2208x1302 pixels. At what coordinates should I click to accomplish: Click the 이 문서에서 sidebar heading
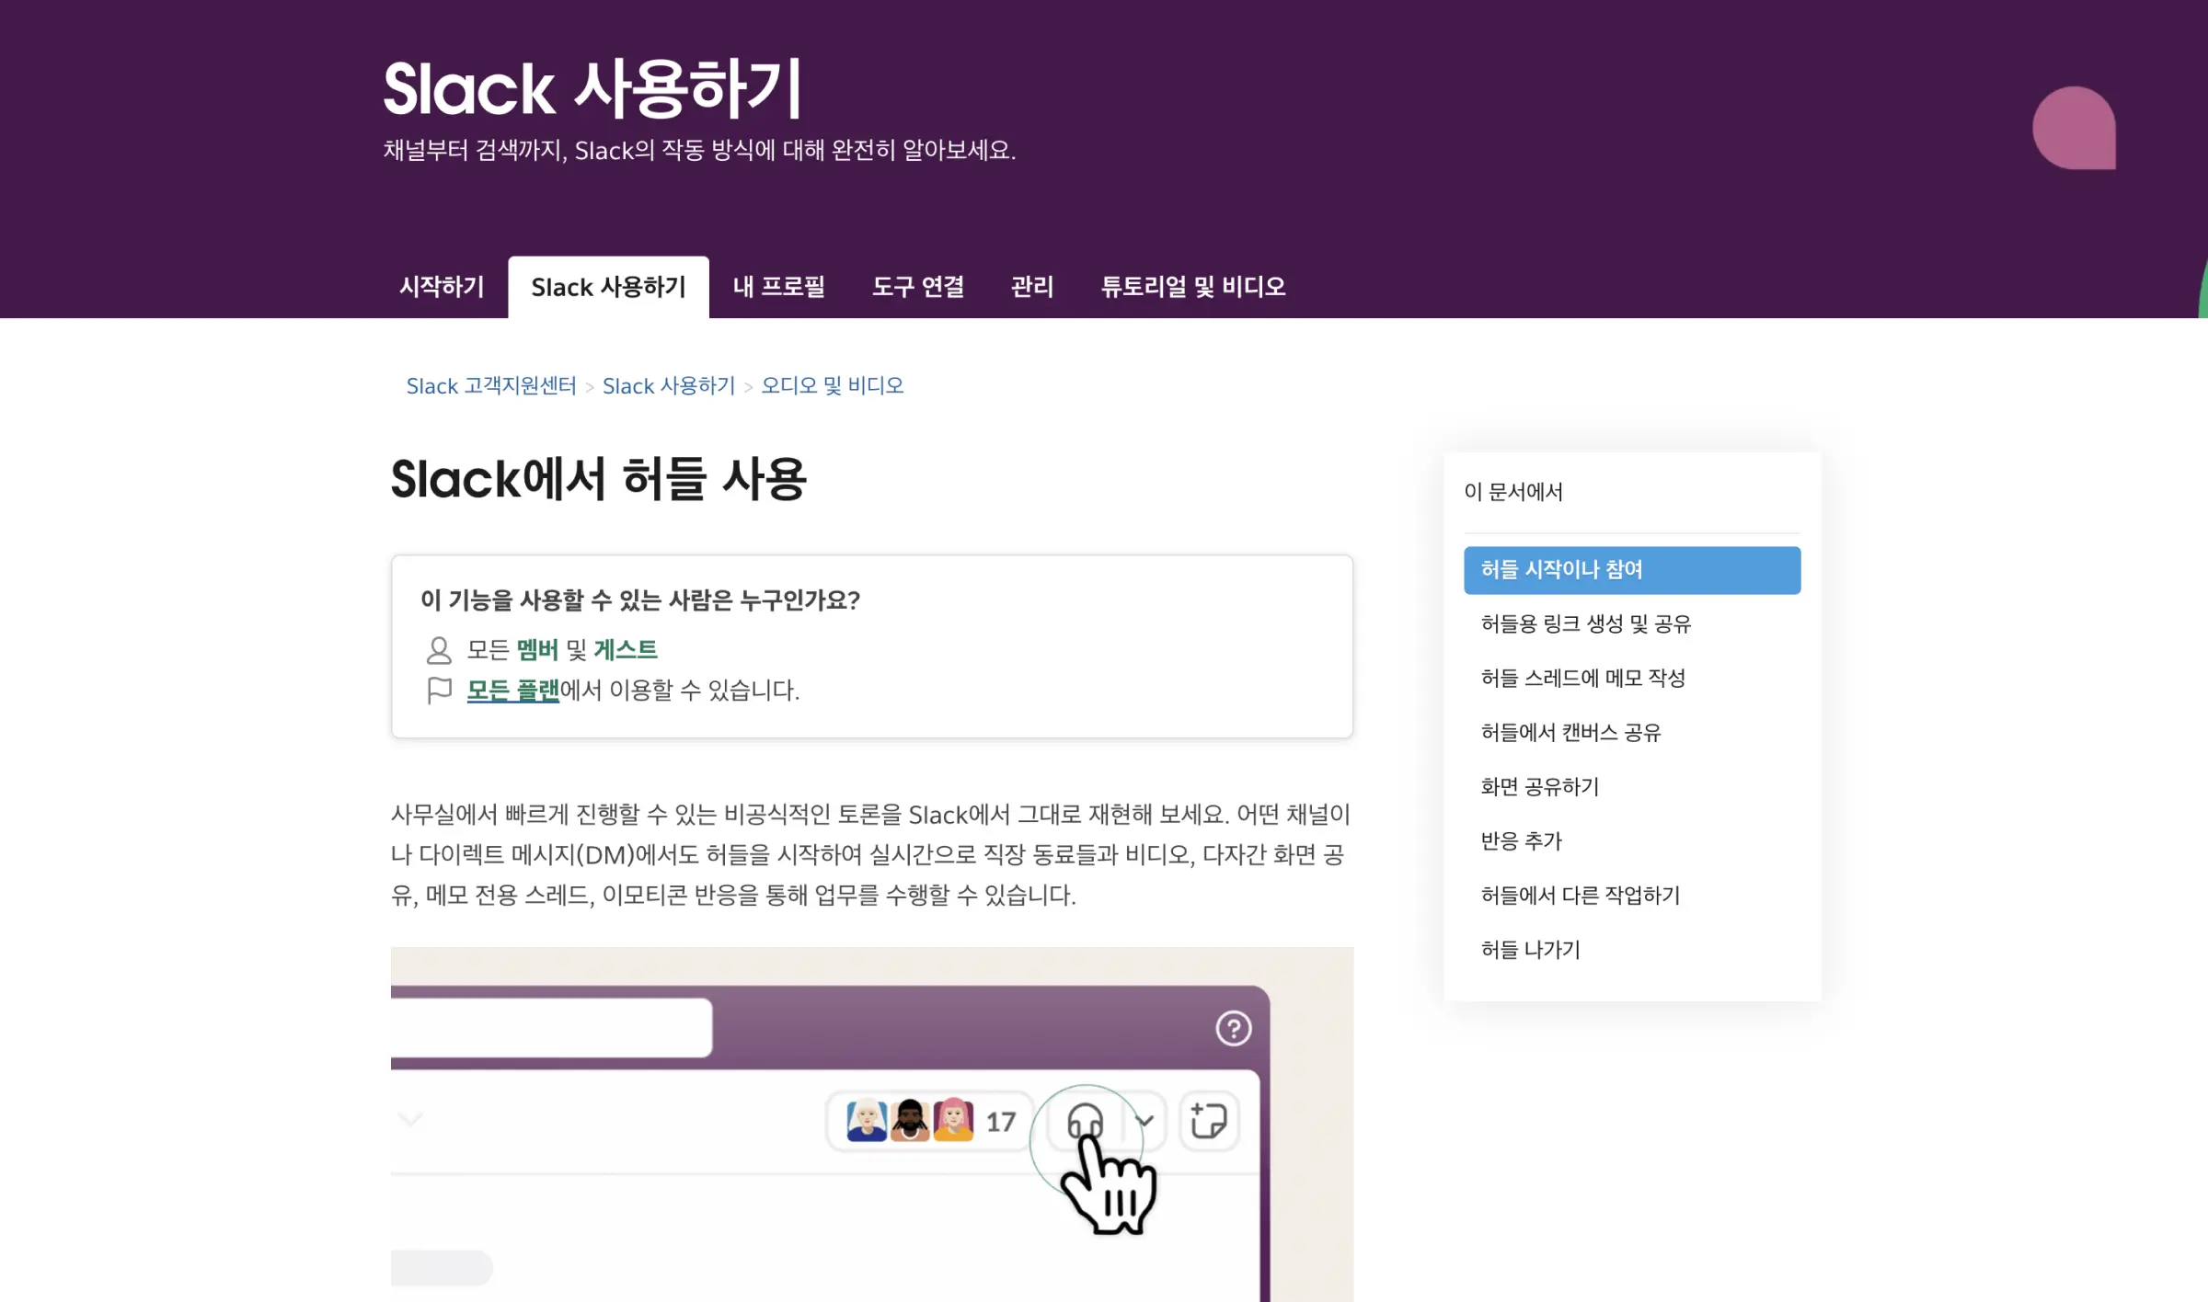pyautogui.click(x=1513, y=492)
